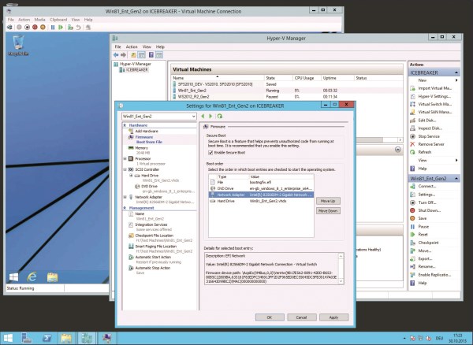This screenshot has width=473, height=345.
Task: Click Revert arrow icon in Virtual Machine Connection toolbar
Action: click(x=78, y=28)
